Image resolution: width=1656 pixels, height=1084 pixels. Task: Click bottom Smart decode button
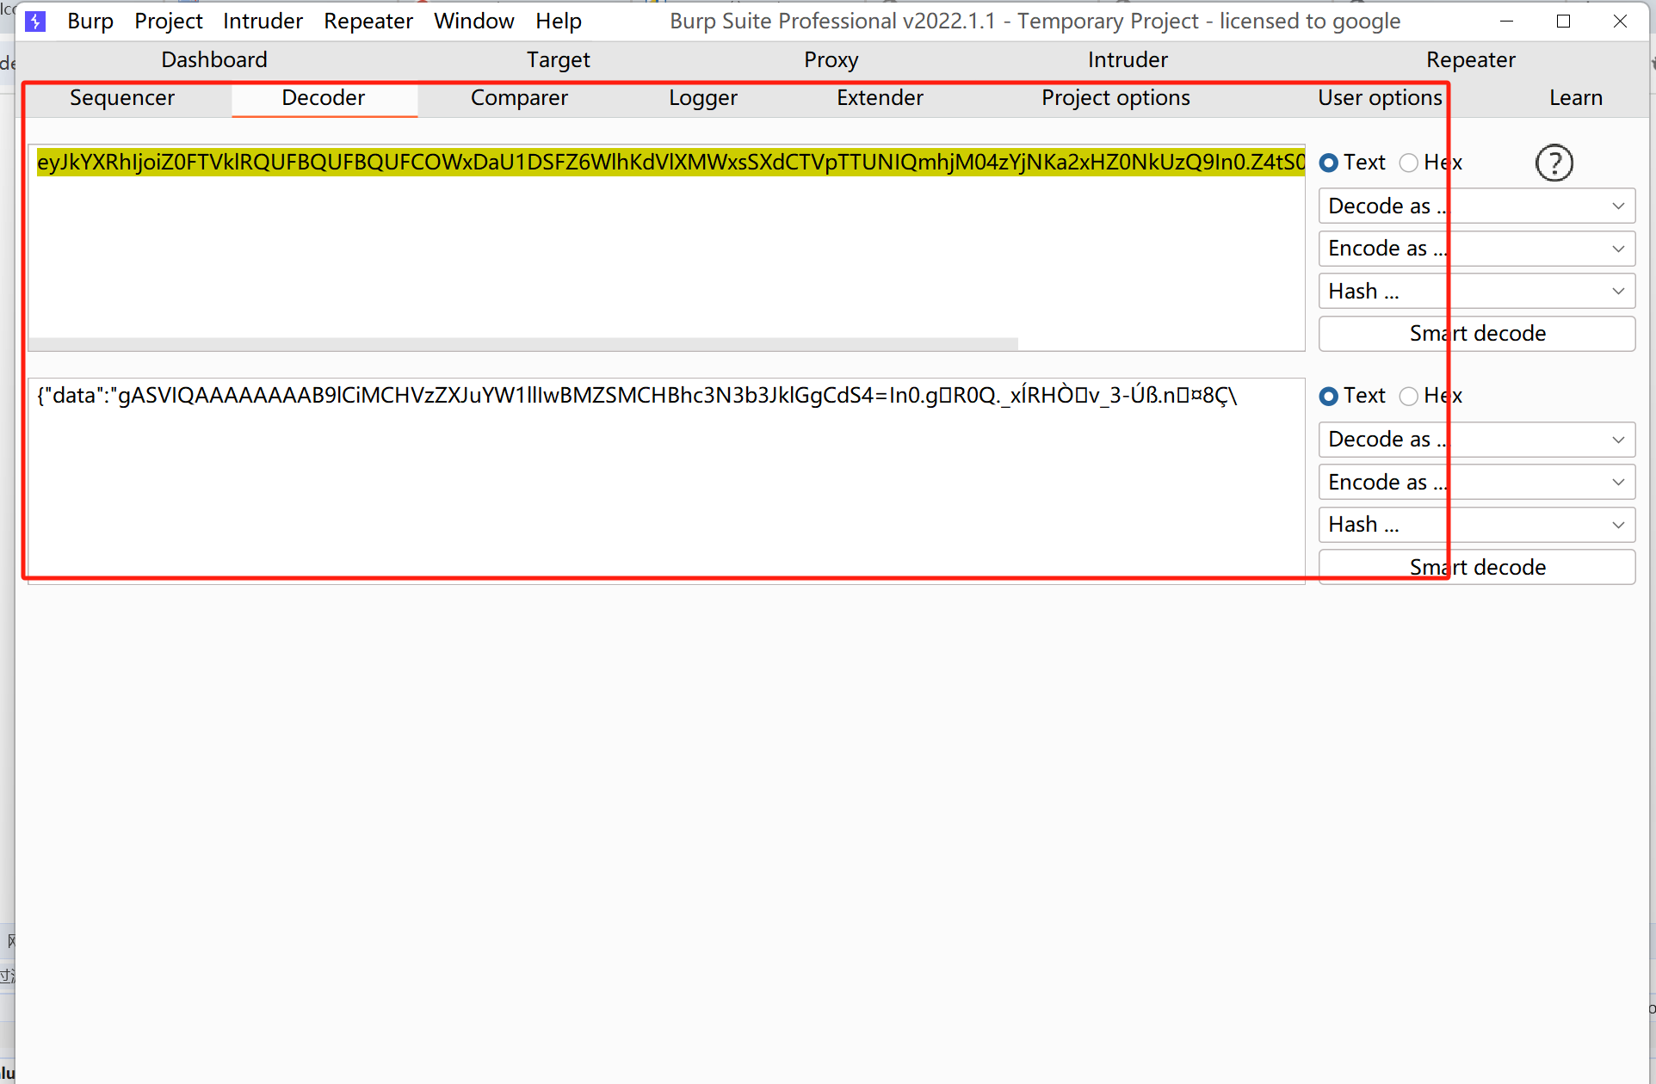click(x=1476, y=567)
